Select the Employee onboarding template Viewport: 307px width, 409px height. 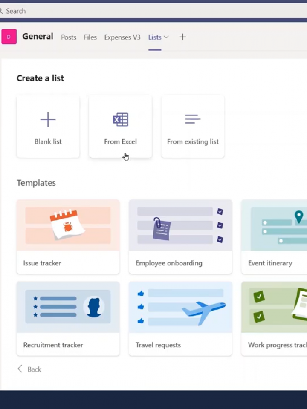180,237
